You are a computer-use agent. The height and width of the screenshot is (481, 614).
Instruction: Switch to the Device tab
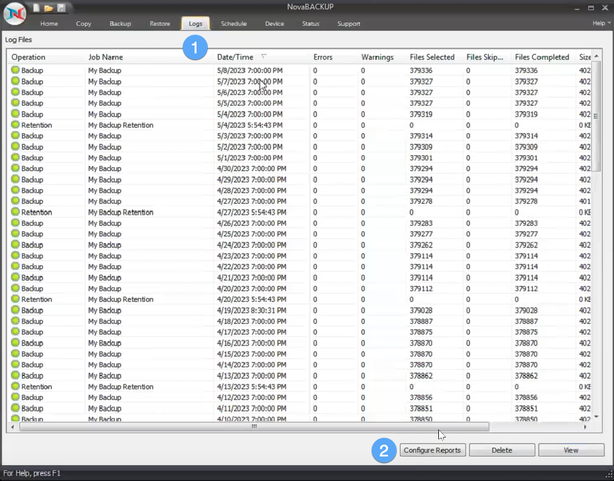[x=275, y=23]
